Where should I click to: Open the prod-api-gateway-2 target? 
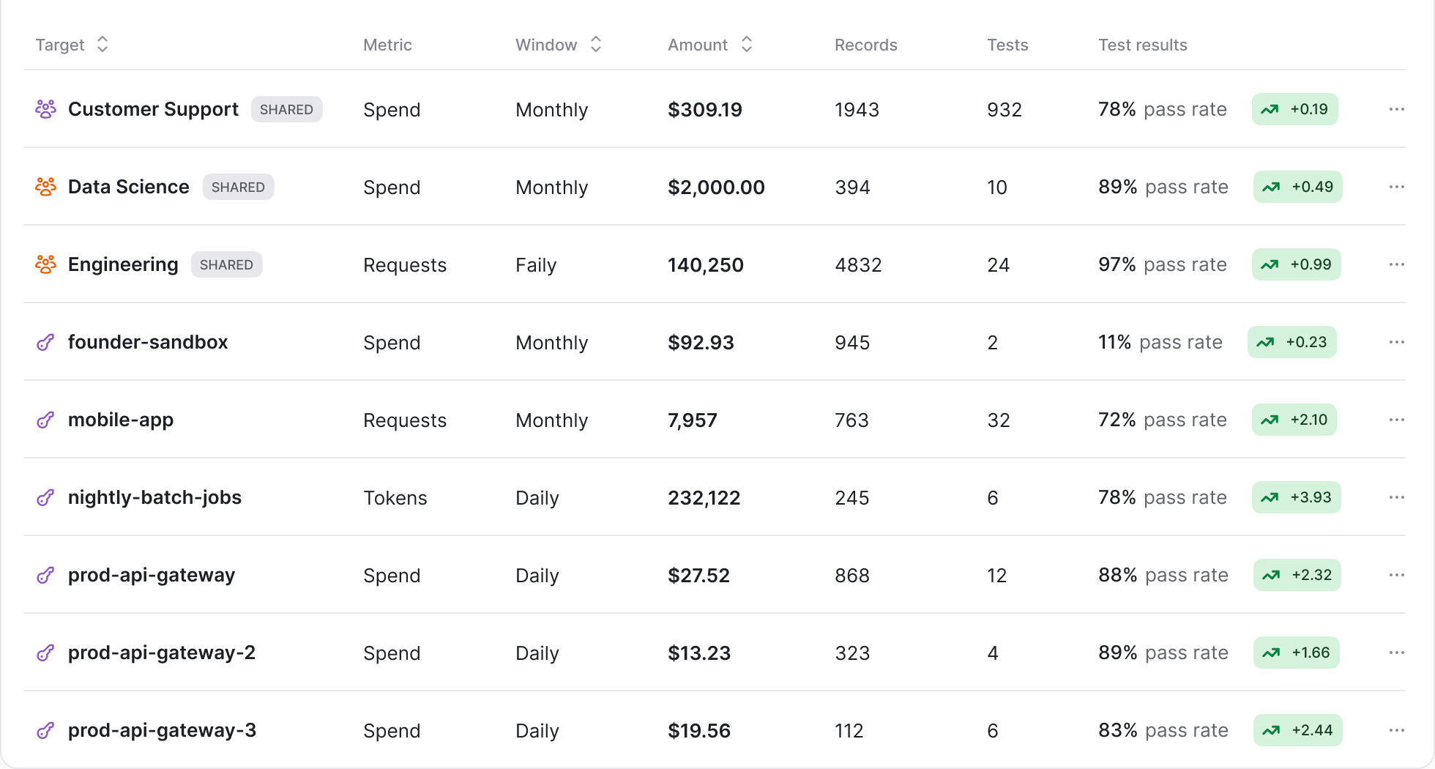tap(162, 653)
